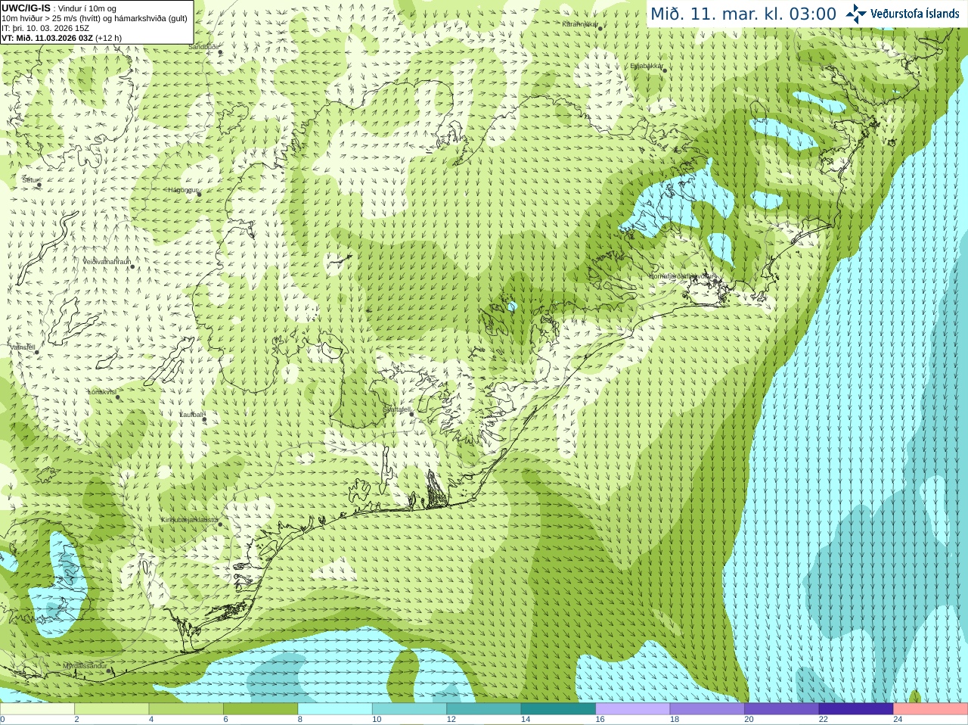Click the 16–18 m/s lavender legend swatch

[x=633, y=709]
